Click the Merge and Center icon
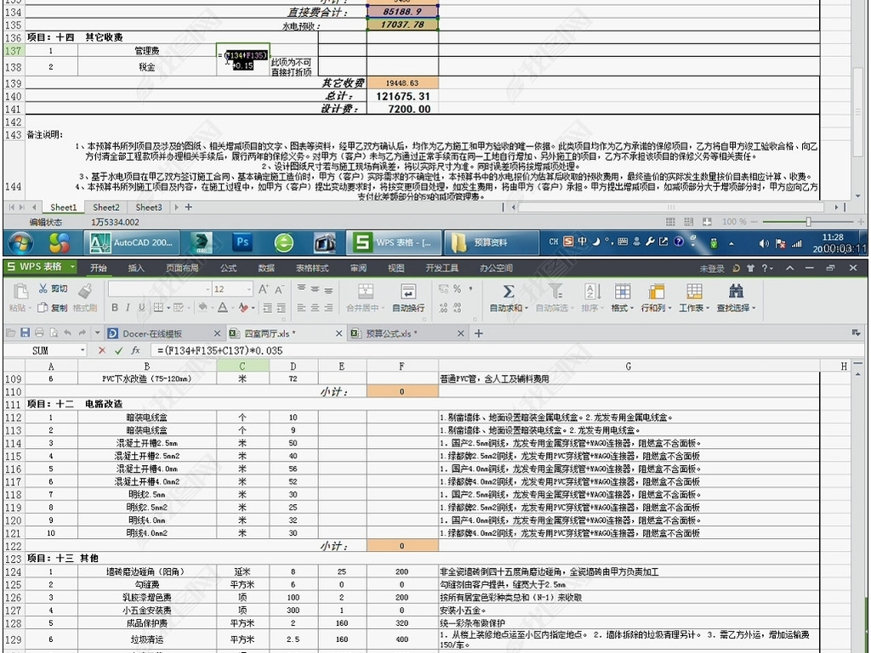 [366, 292]
